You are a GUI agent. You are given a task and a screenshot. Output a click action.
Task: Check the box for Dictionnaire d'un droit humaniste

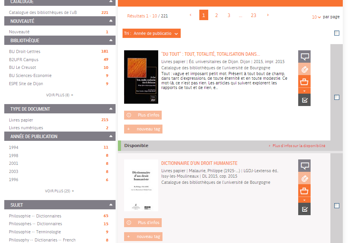(x=337, y=205)
